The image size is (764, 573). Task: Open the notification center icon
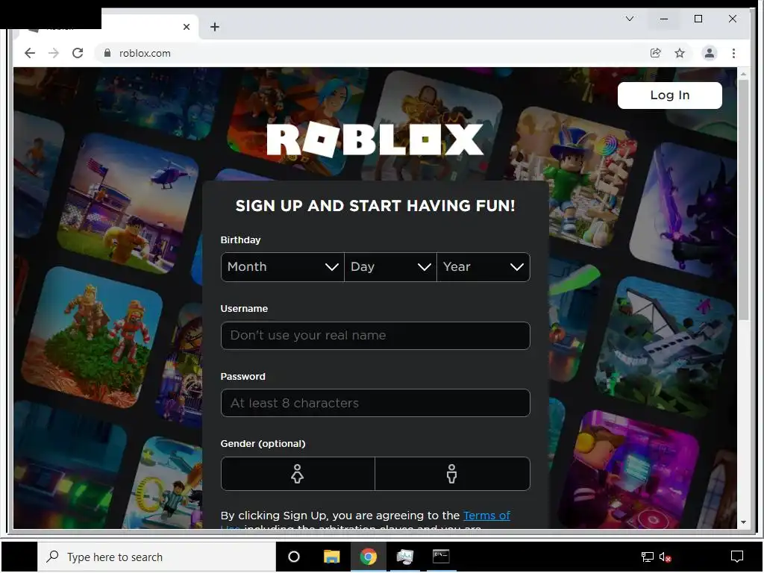tap(736, 557)
